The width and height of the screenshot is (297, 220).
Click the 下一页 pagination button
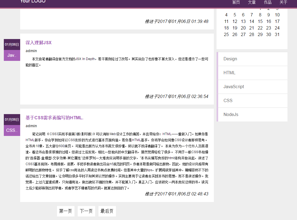[86, 211]
